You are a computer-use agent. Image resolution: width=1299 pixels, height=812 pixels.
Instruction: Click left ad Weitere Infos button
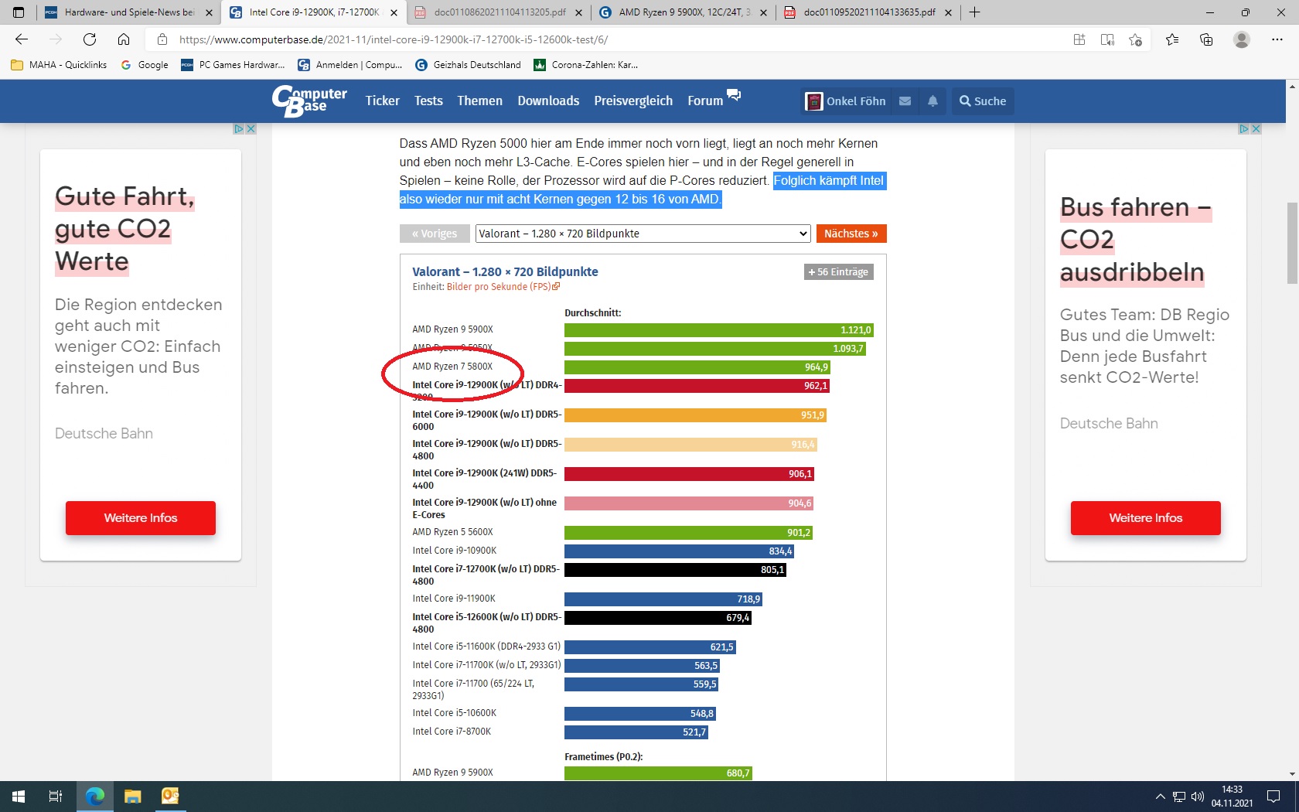tap(141, 518)
